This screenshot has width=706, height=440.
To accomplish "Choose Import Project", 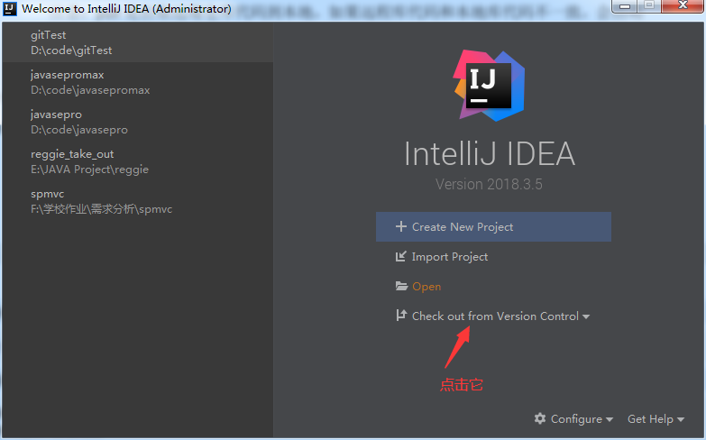I will coord(449,257).
